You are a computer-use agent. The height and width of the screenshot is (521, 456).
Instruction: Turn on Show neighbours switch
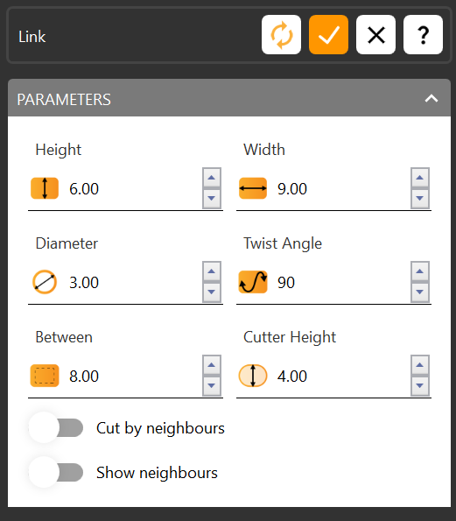pos(56,472)
